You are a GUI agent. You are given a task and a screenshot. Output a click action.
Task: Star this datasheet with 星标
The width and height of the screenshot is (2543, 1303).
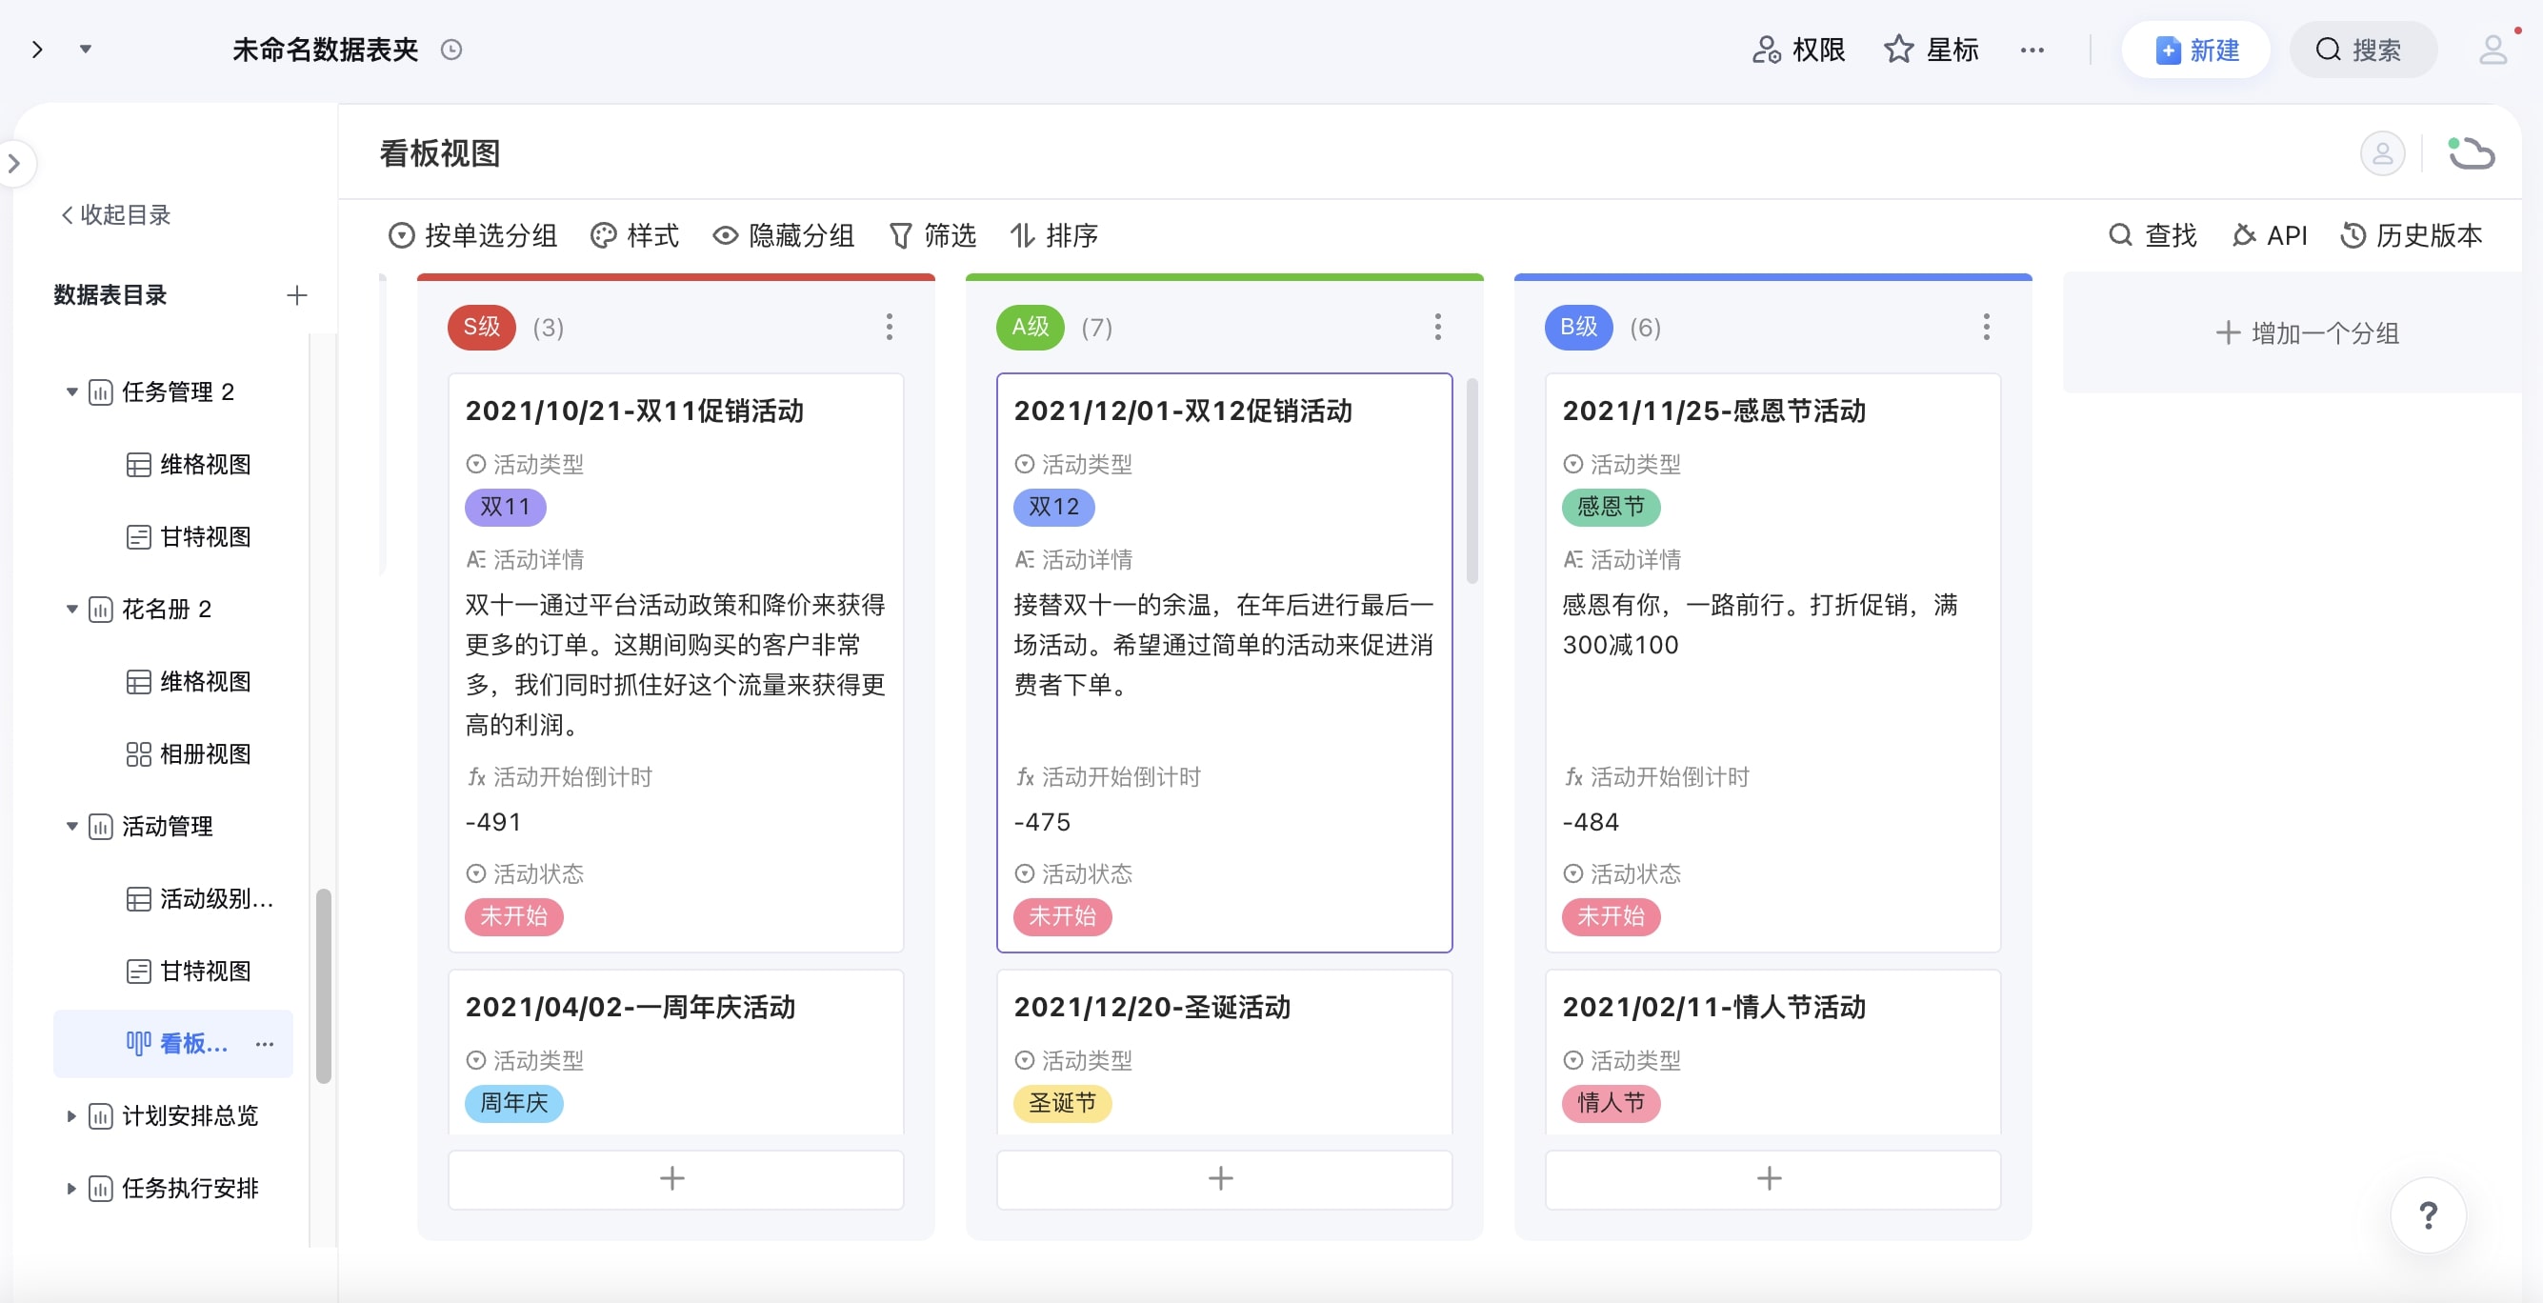coord(1931,50)
